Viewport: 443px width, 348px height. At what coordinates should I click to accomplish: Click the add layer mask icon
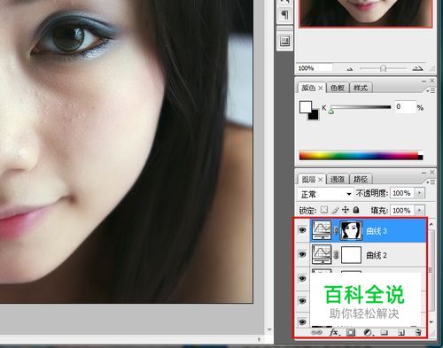pyautogui.click(x=351, y=332)
